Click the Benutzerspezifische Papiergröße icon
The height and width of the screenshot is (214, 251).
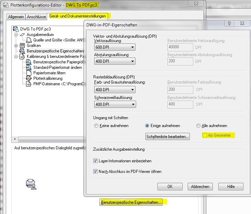click(x=29, y=62)
